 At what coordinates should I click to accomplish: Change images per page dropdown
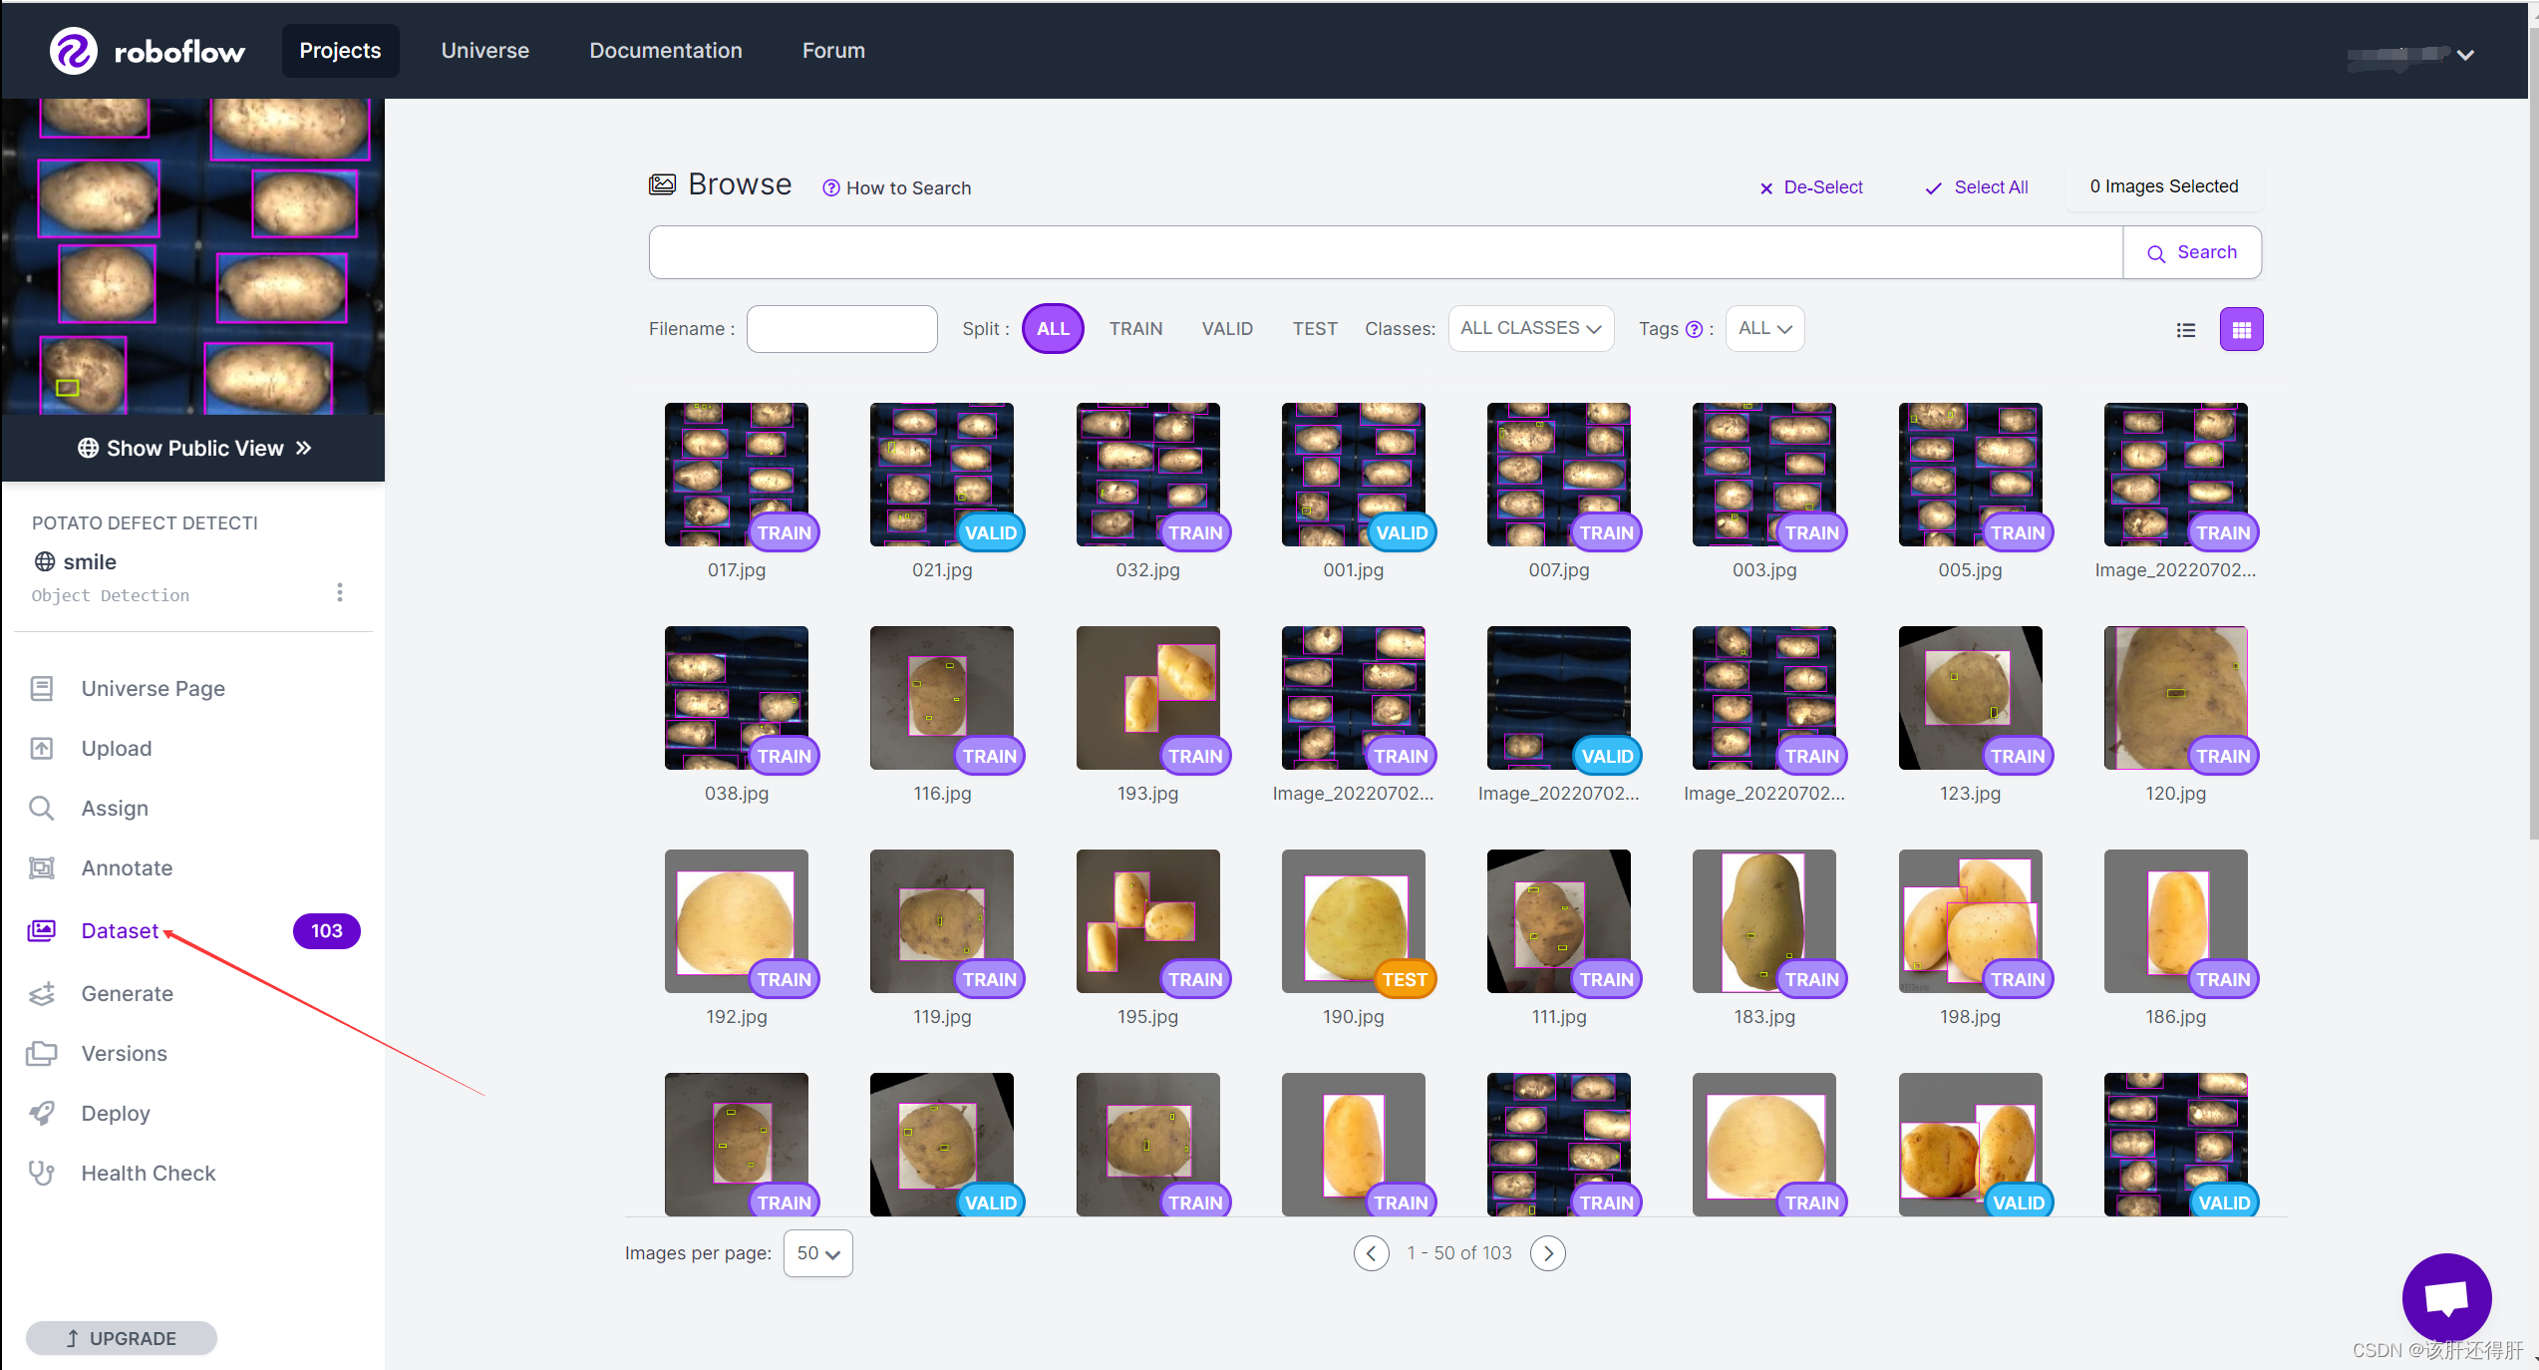(817, 1253)
